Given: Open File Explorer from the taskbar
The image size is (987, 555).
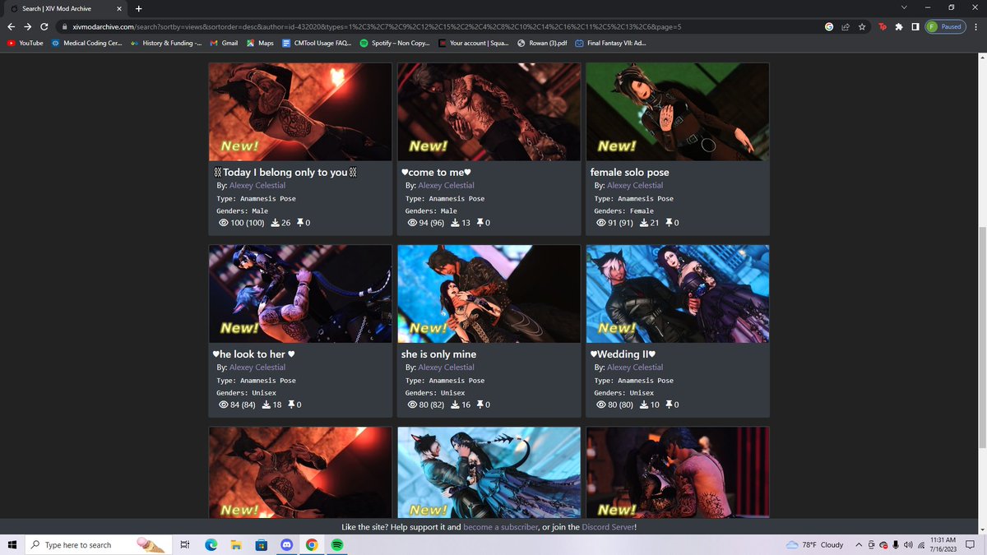Looking at the screenshot, I should click(235, 544).
